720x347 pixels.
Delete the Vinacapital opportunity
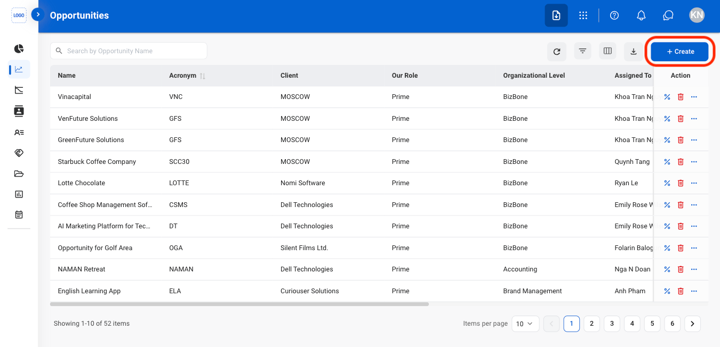coord(681,97)
